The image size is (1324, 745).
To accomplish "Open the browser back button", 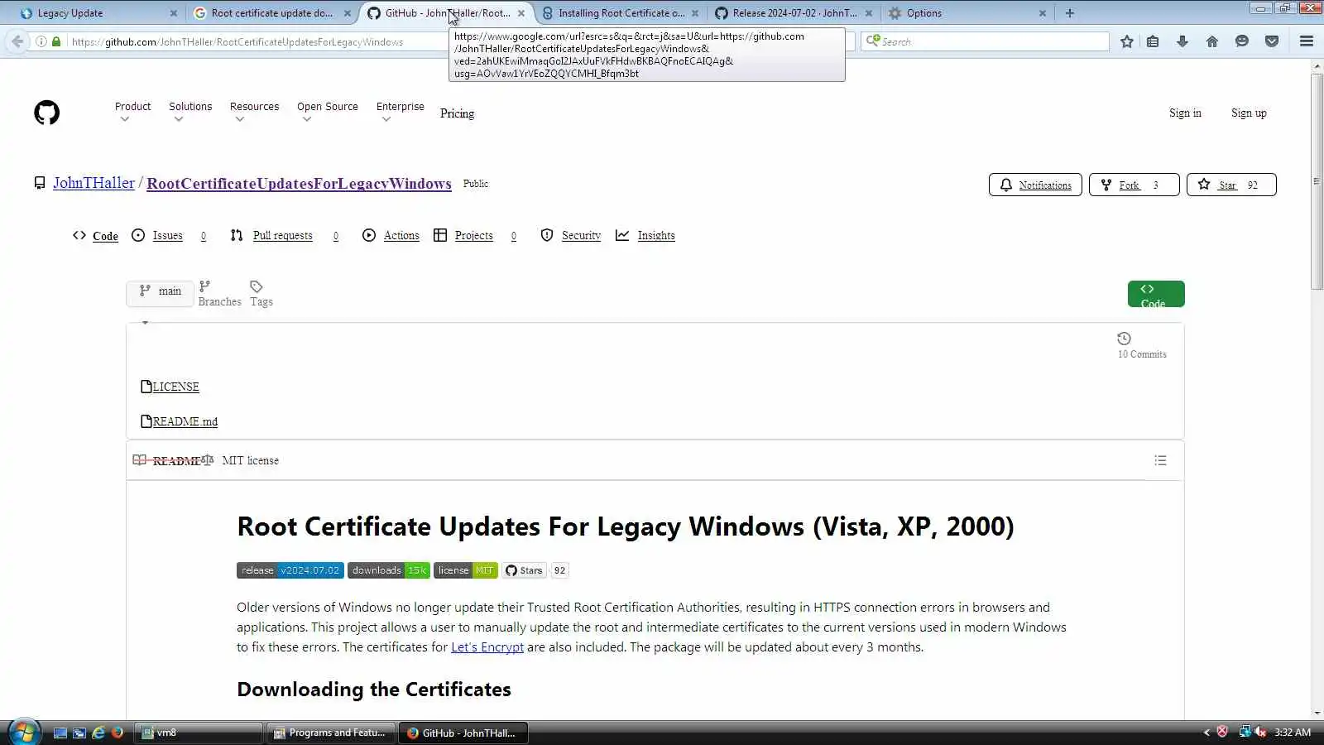I will coord(17,41).
